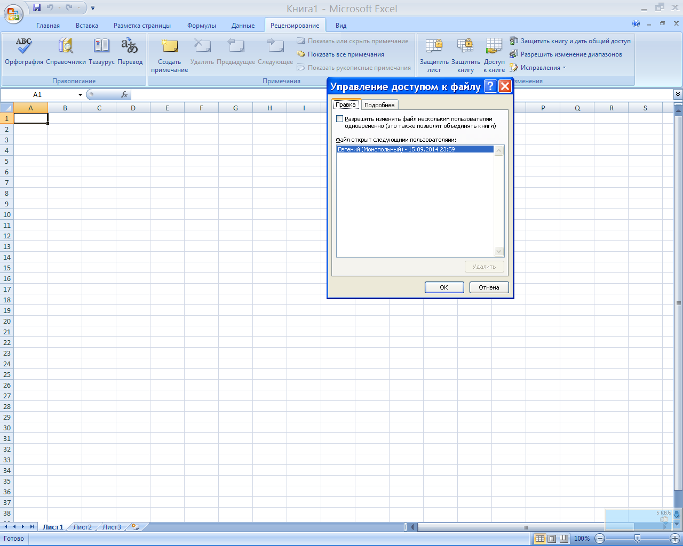This screenshot has width=683, height=546.
Task: Open the Name Box dropdown arrow
Action: pos(80,94)
